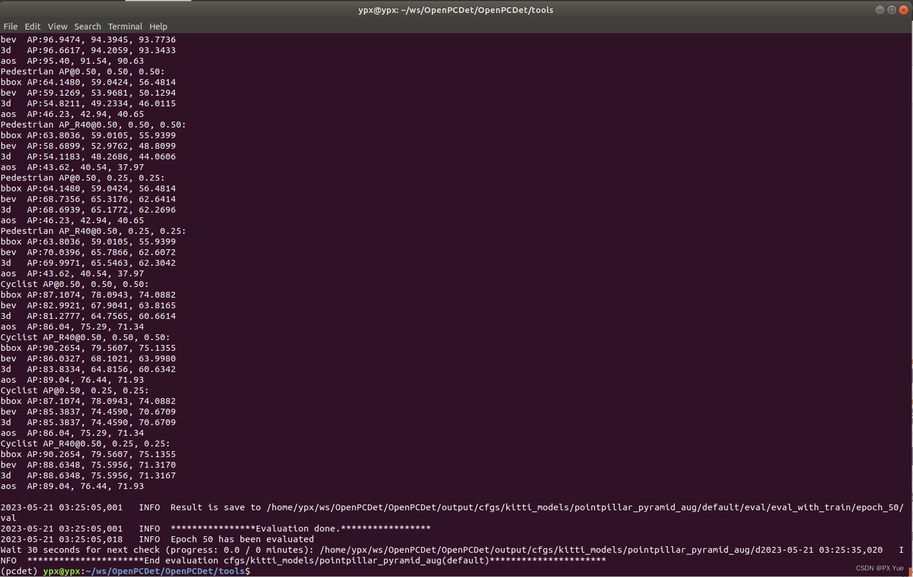The image size is (913, 577).
Task: Click line 'Cyclist AP_R40@0.50, 0.50, 0.50:'
Action: click(86, 337)
